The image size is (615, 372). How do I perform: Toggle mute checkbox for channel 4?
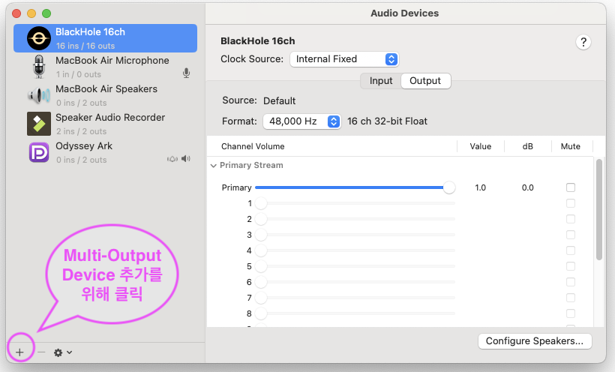click(571, 250)
